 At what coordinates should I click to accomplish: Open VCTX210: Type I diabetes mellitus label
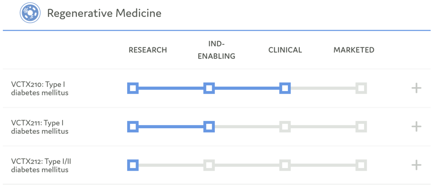pos(40,89)
